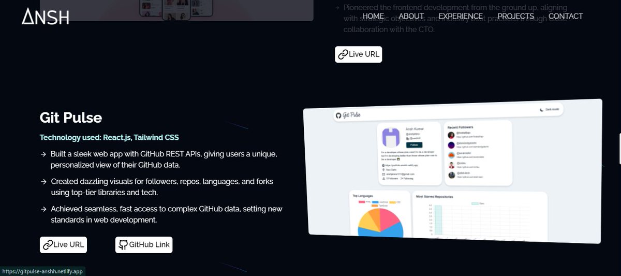Open the Live URL button under the CTO text

[358, 54]
